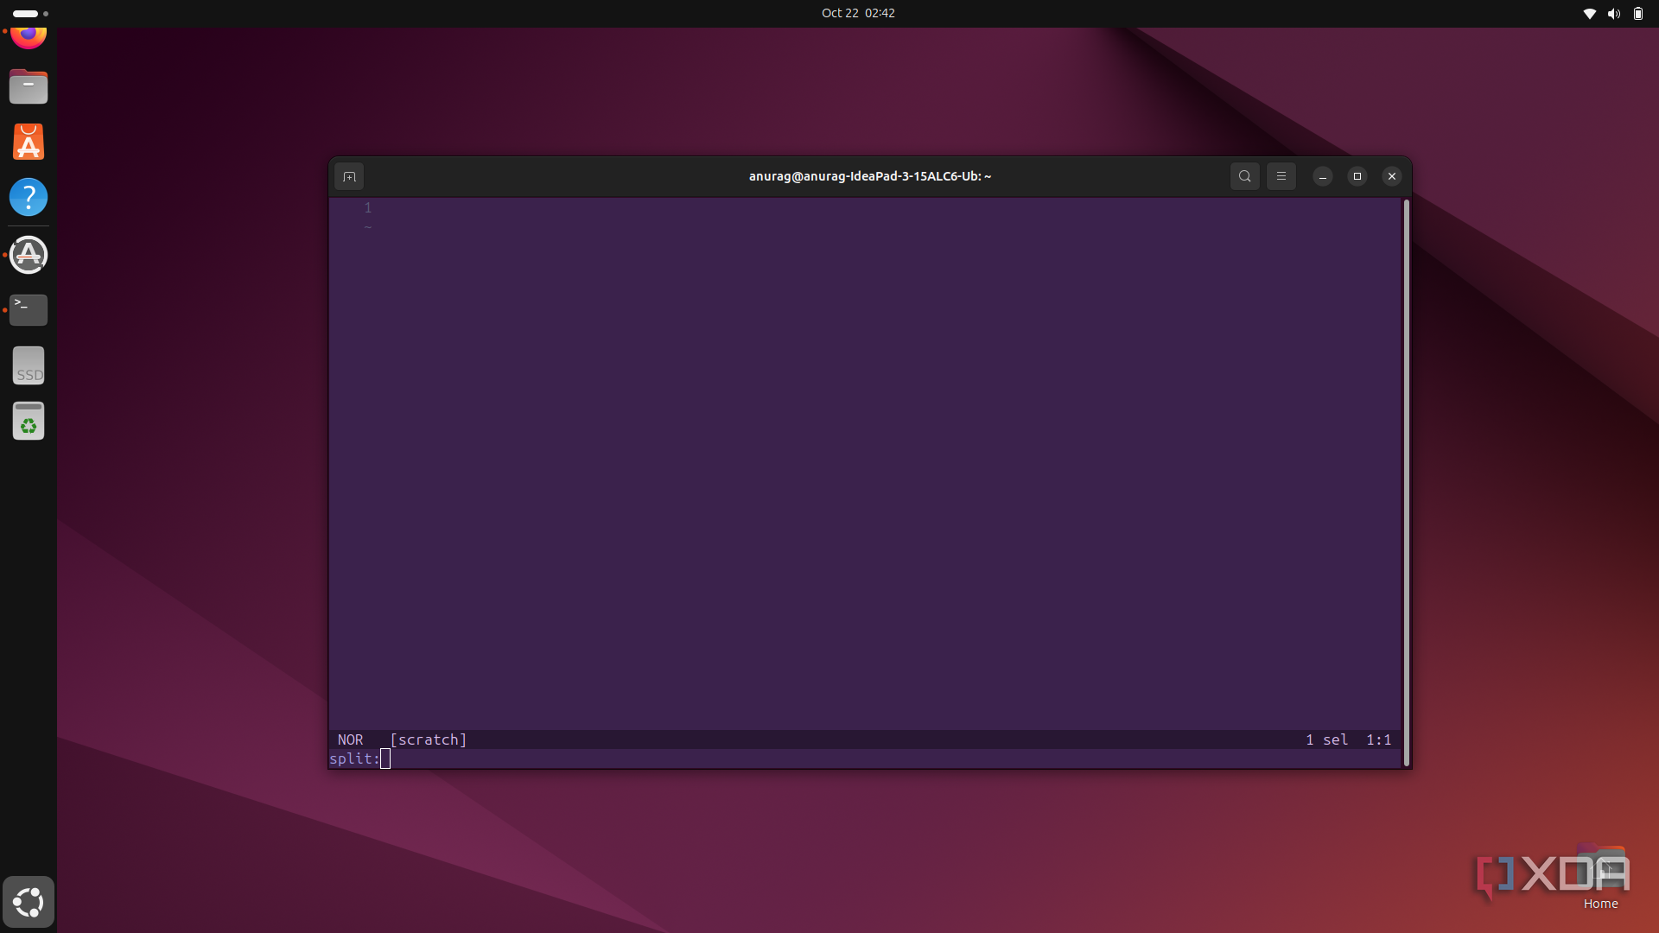This screenshot has height=933, width=1659.
Task: Click the NOR mode indicator
Action: (350, 739)
